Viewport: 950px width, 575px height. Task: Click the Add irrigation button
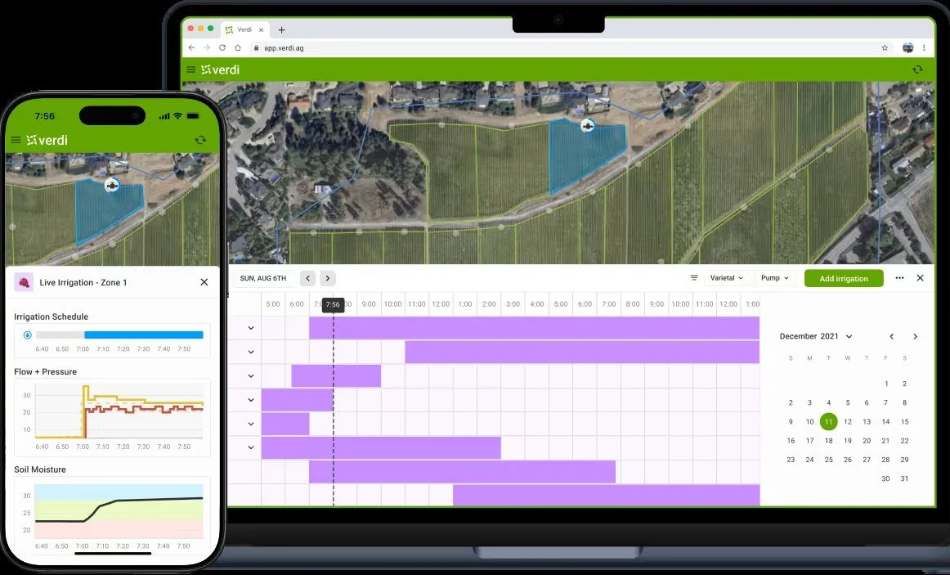pyautogui.click(x=844, y=279)
